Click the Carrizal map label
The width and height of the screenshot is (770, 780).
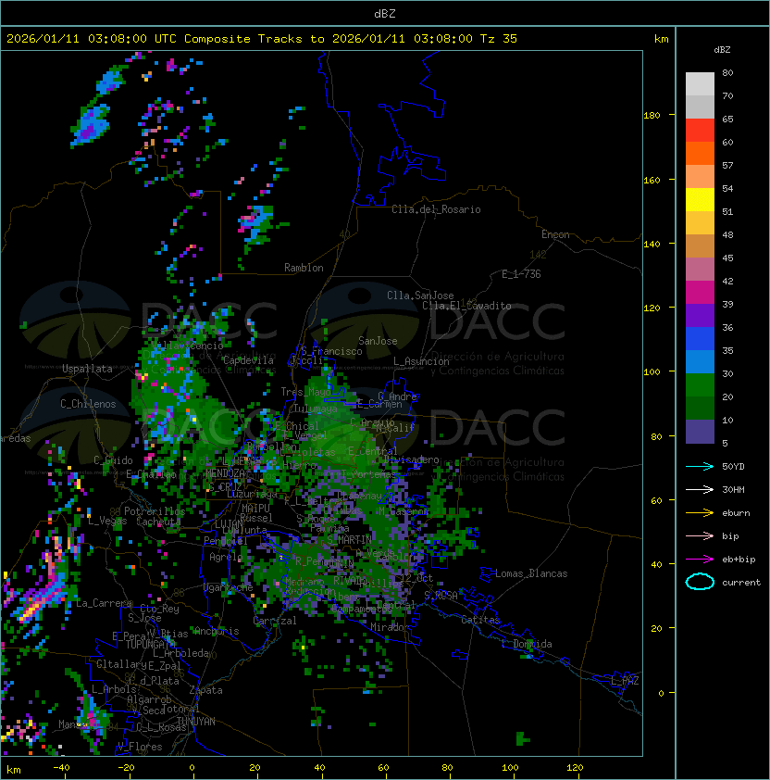pos(274,621)
